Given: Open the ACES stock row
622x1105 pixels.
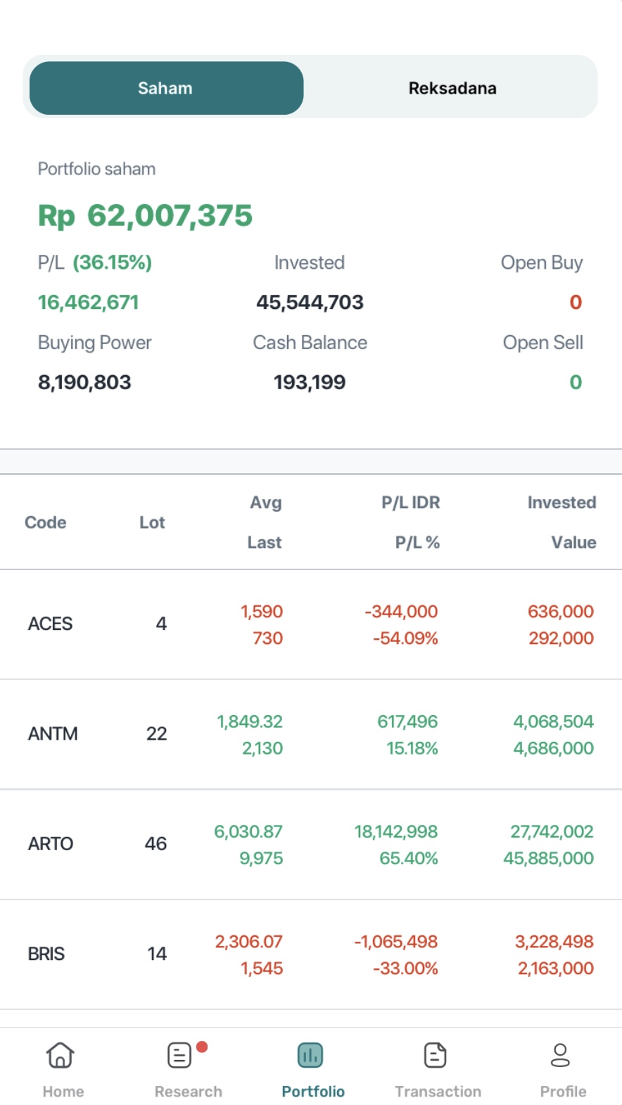Looking at the screenshot, I should tap(51, 624).
